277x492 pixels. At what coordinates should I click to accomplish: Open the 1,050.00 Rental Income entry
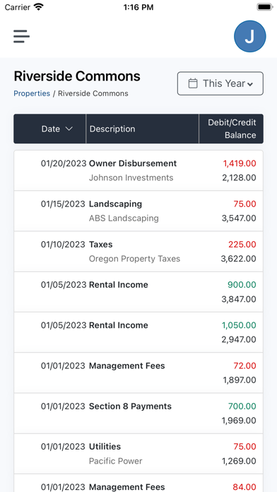pos(138,332)
